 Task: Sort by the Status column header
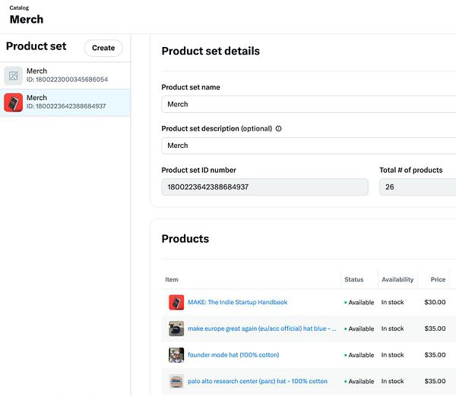point(354,280)
